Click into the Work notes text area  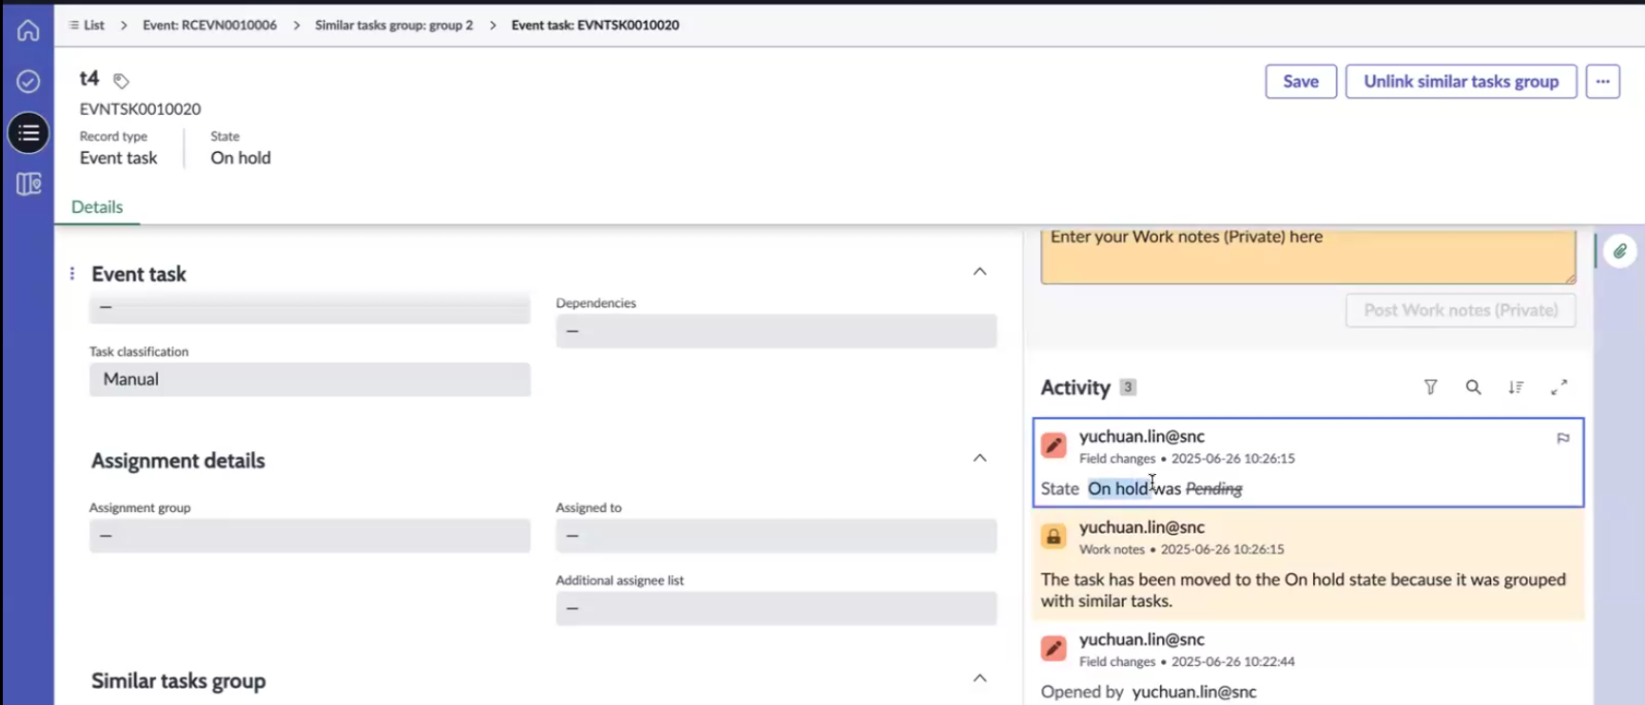1307,256
